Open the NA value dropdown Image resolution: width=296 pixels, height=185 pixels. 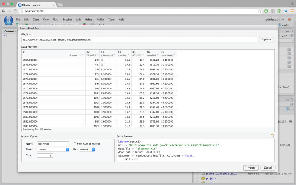[87, 150]
